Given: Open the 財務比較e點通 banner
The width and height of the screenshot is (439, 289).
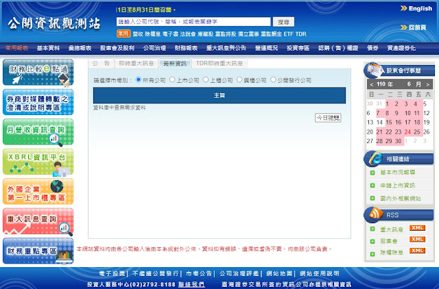Looking at the screenshot, I should tap(38, 72).
